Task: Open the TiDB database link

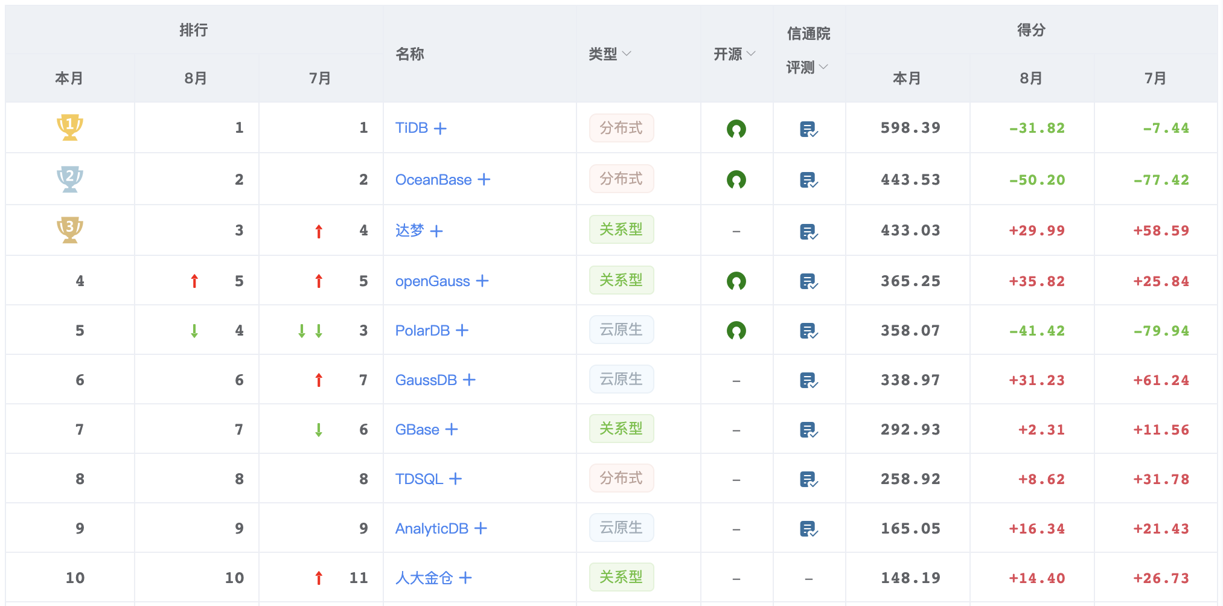Action: click(412, 128)
